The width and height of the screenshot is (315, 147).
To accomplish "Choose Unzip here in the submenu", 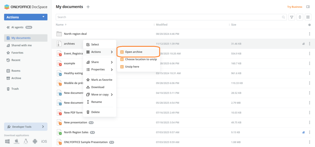I will coord(138,67).
